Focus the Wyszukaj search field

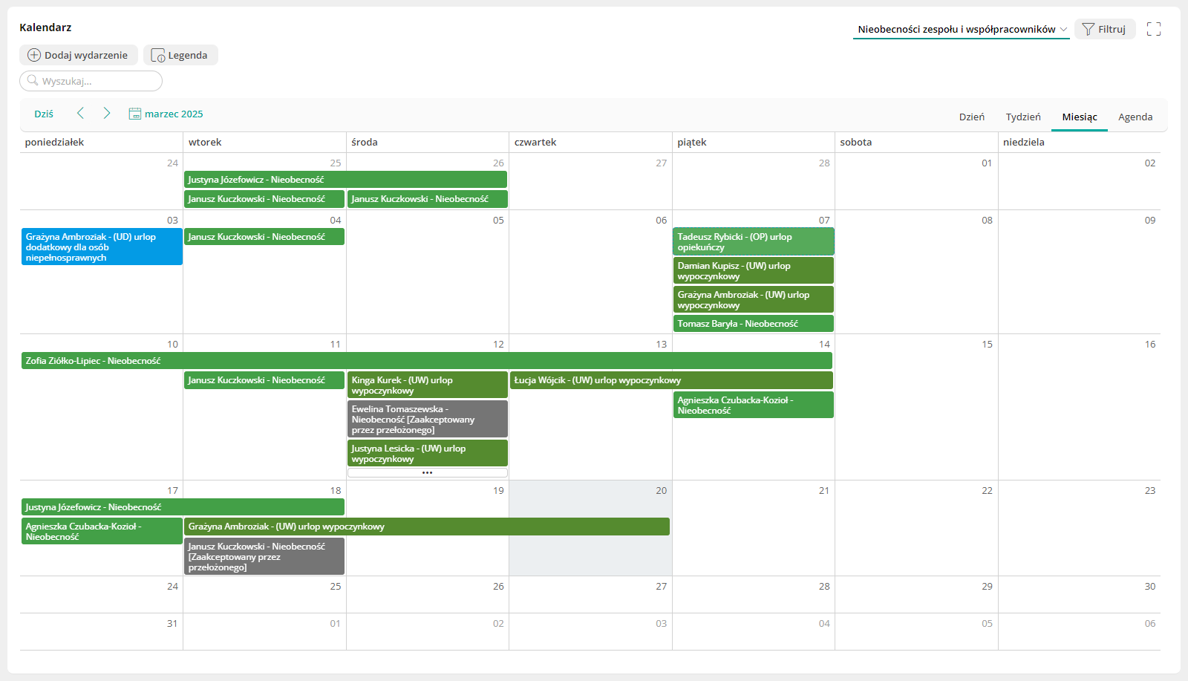pyautogui.click(x=91, y=81)
